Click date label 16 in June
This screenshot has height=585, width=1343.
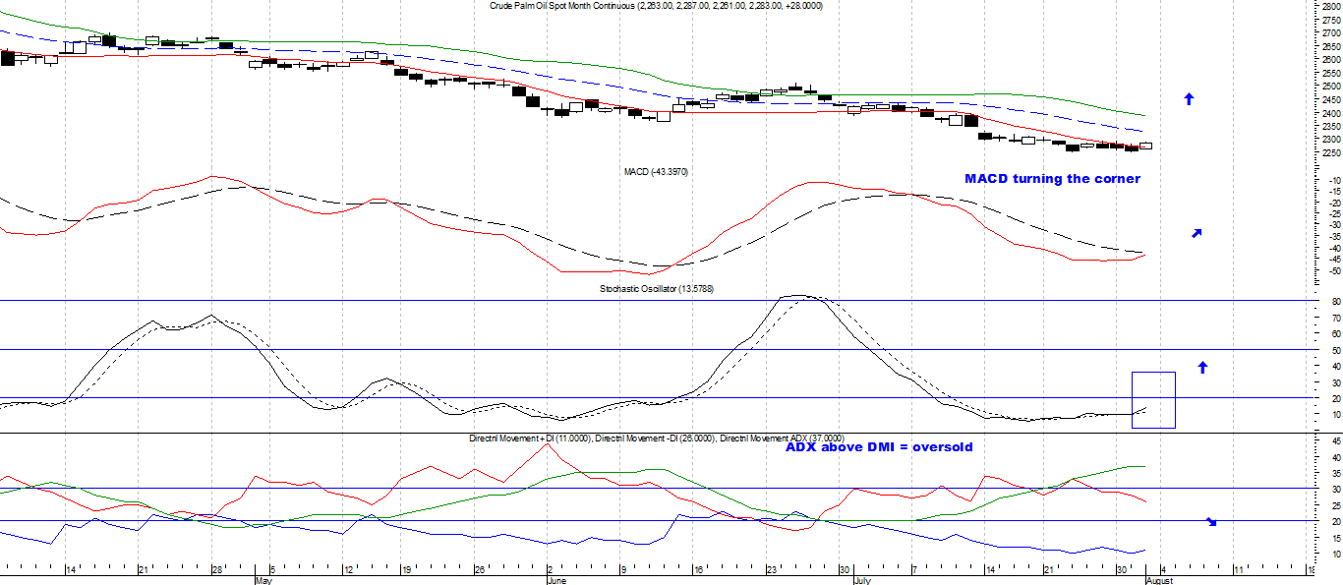click(698, 569)
